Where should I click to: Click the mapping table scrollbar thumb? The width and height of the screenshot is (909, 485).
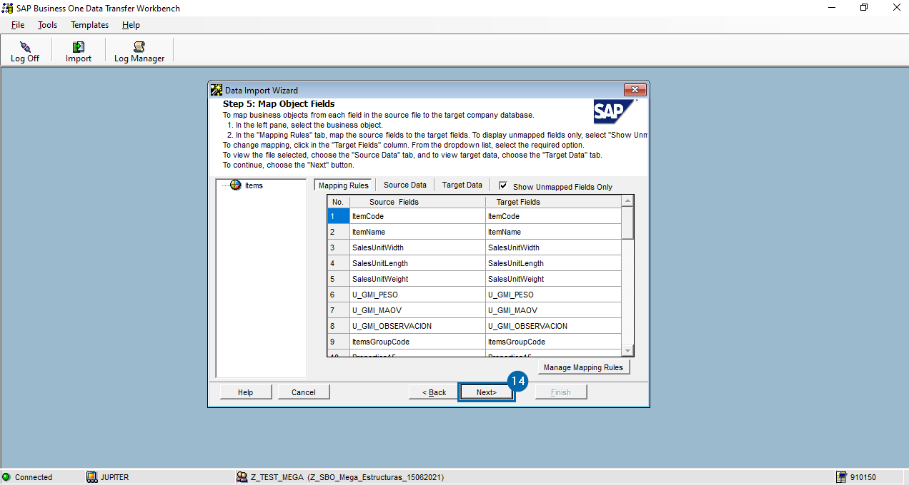click(627, 223)
